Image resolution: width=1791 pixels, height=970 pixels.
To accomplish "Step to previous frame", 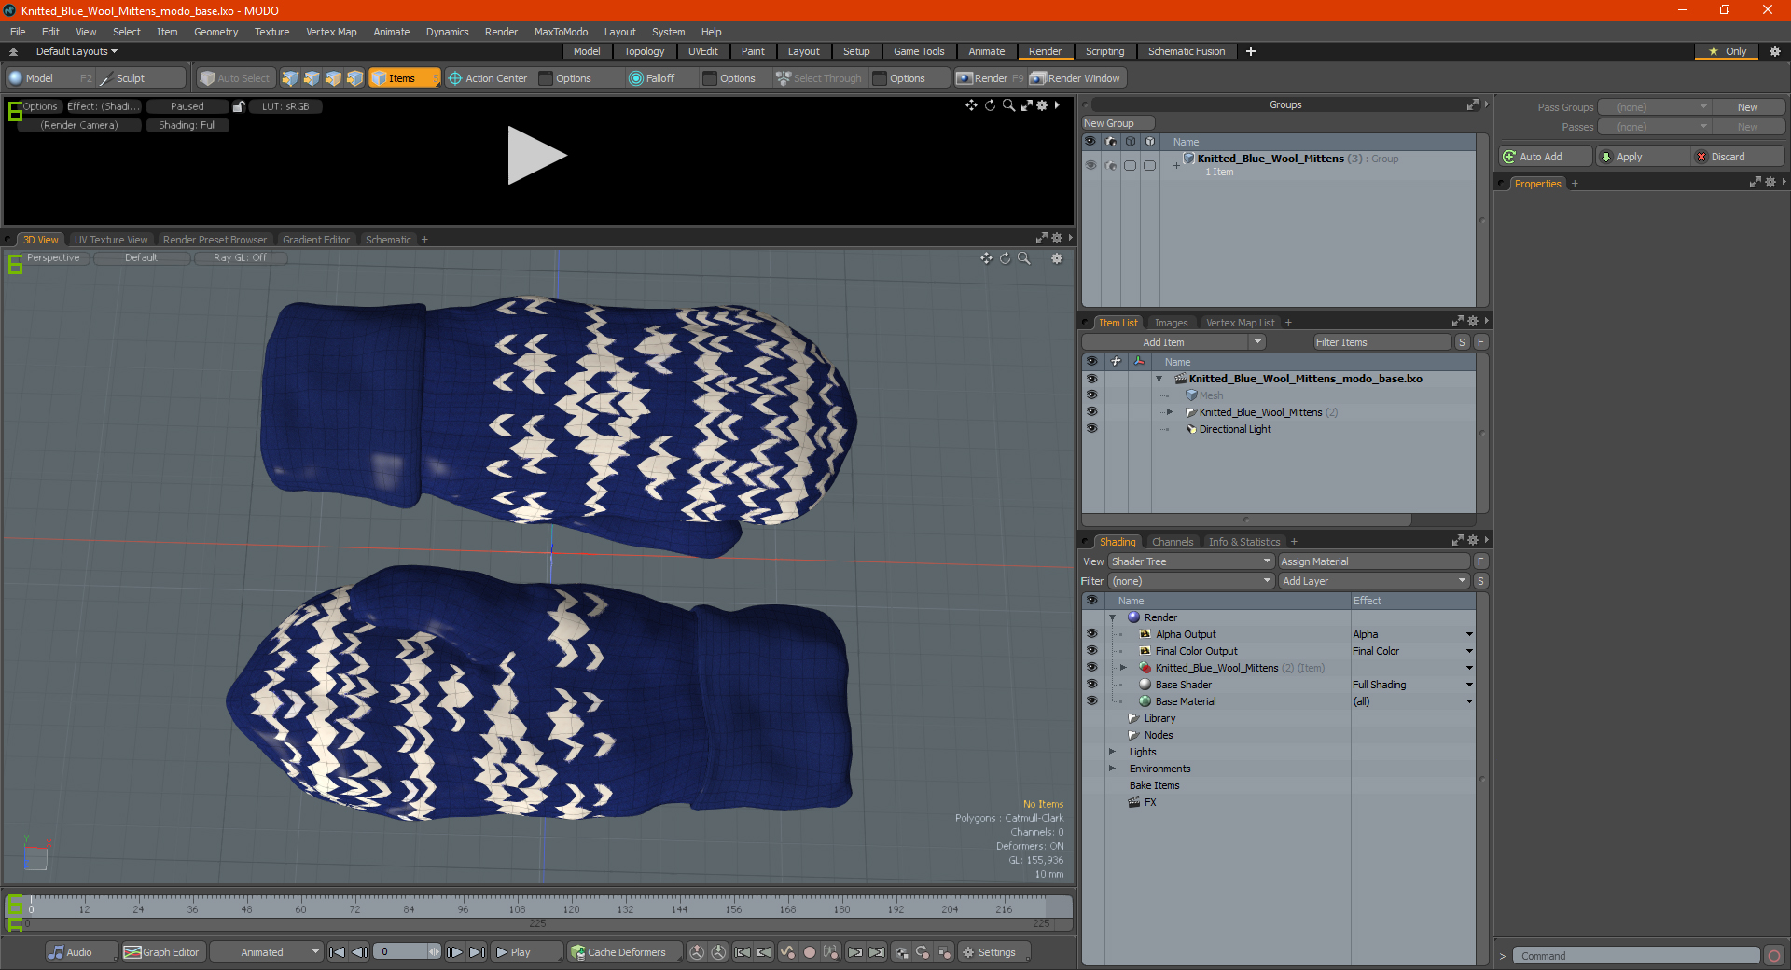I will point(359,952).
